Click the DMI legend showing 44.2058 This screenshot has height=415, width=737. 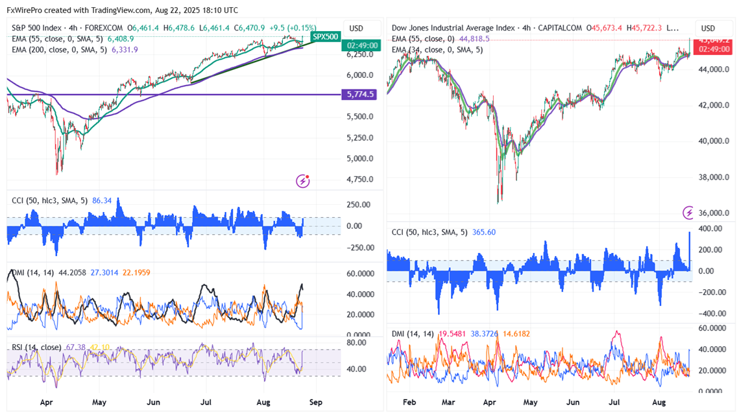point(81,272)
